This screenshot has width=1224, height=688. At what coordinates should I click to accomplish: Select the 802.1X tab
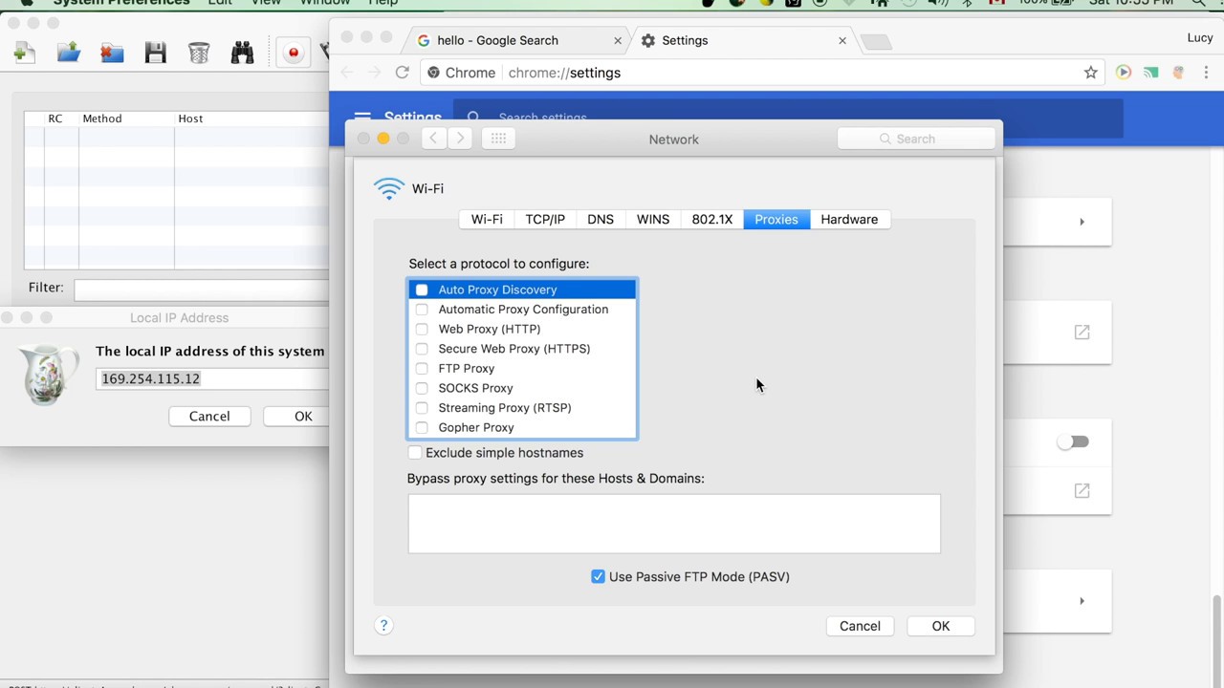712,219
